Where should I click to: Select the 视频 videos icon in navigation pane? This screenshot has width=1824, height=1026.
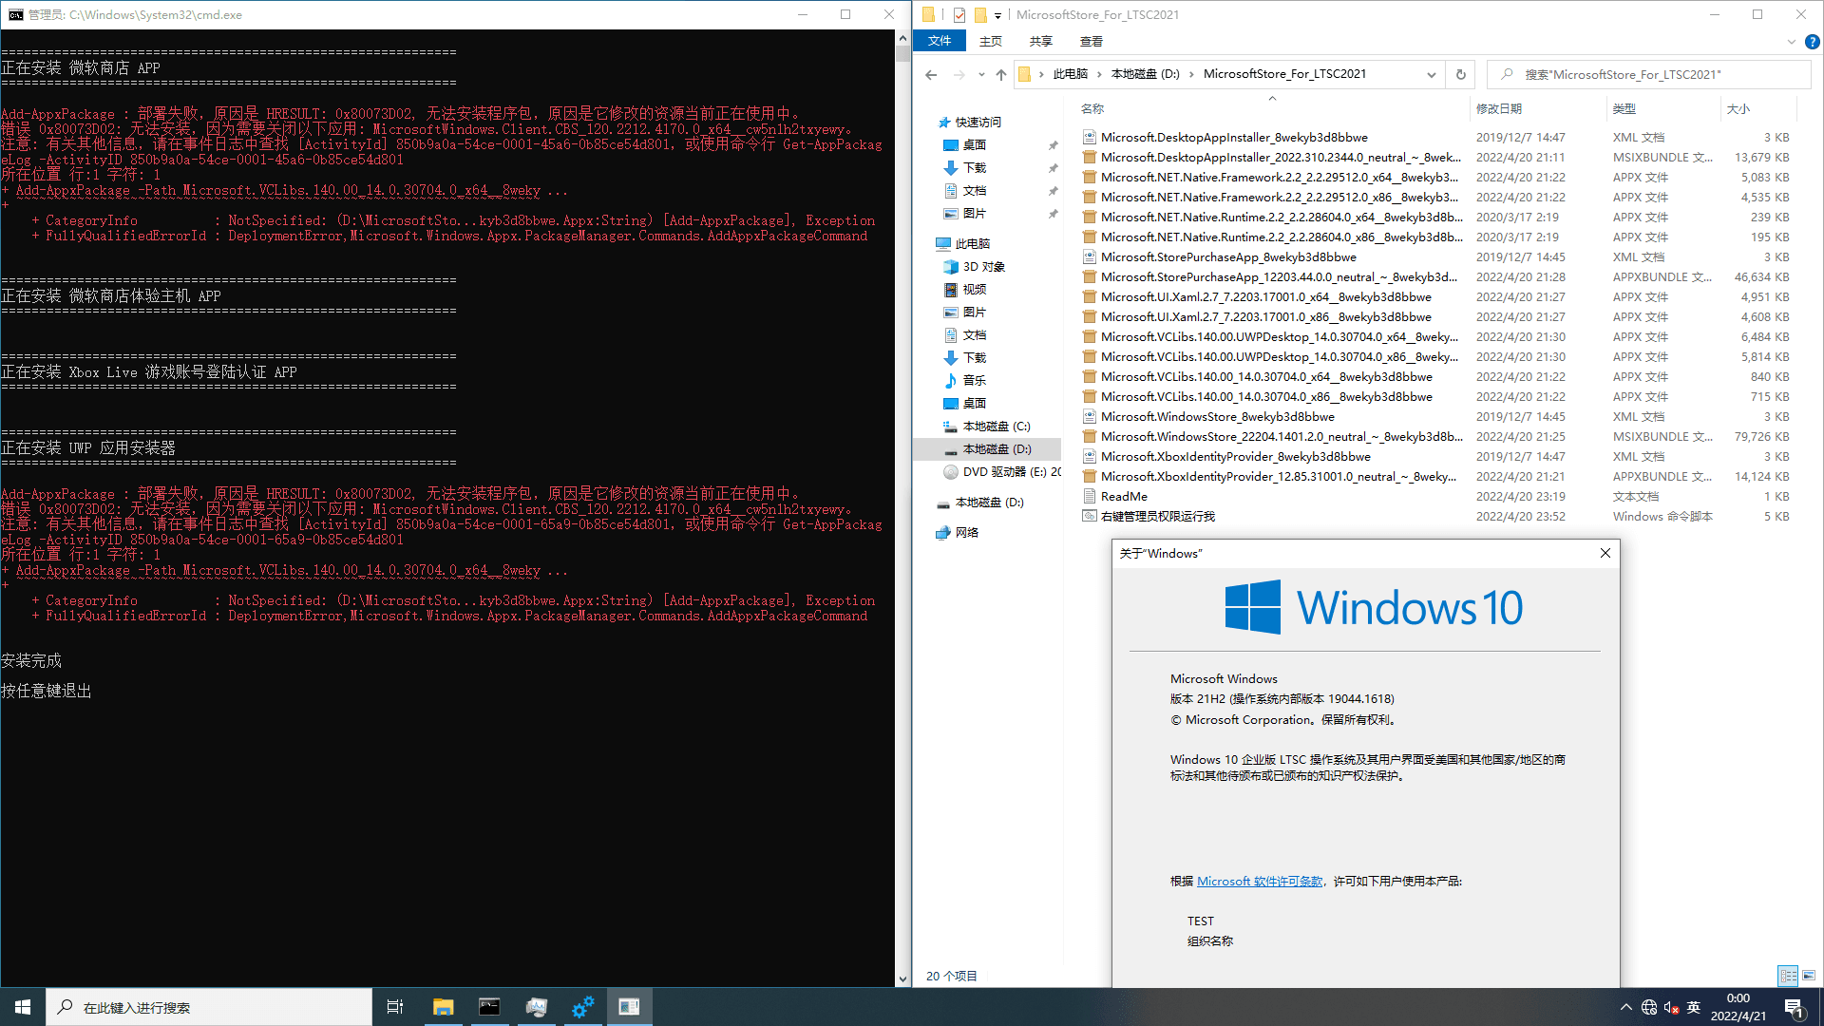click(951, 290)
